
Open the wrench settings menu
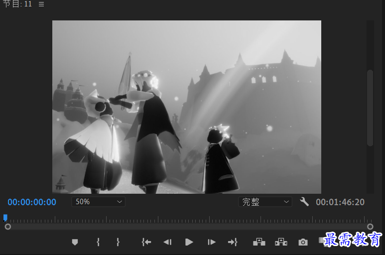point(304,202)
